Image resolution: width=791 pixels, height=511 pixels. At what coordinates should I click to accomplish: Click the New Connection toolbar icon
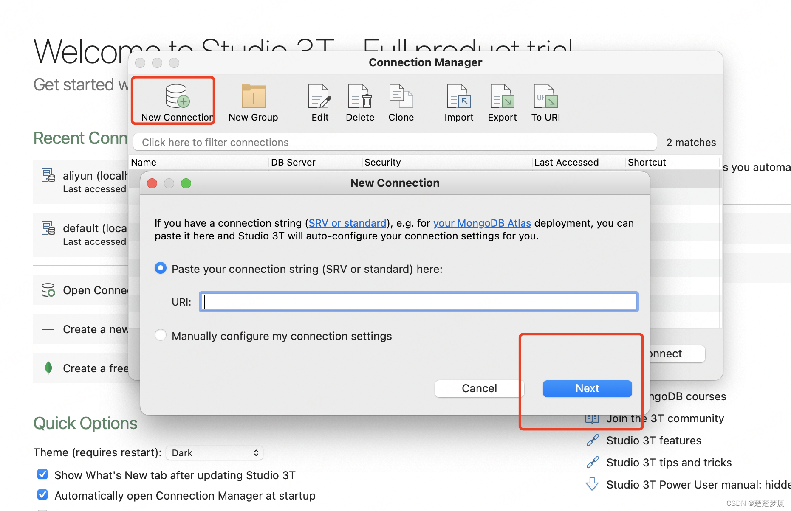coord(177,96)
